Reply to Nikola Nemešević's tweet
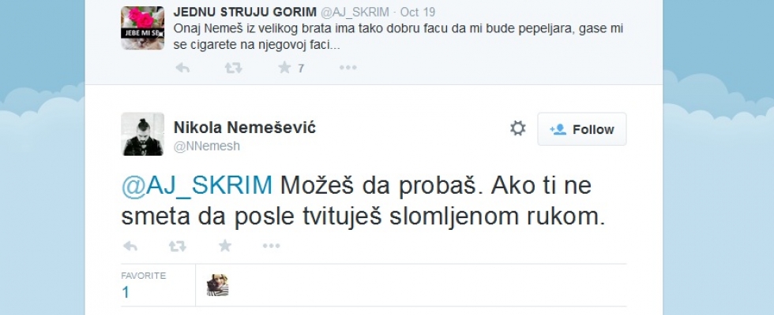 [130, 246]
